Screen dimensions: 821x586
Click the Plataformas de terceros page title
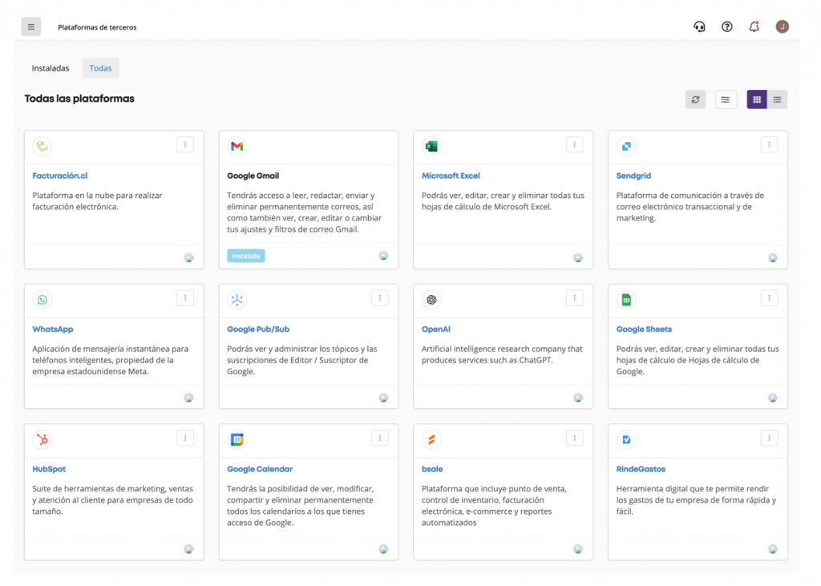pyautogui.click(x=97, y=27)
